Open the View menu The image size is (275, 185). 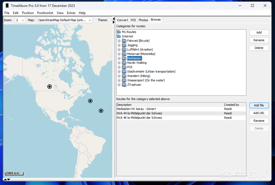tap(60, 13)
